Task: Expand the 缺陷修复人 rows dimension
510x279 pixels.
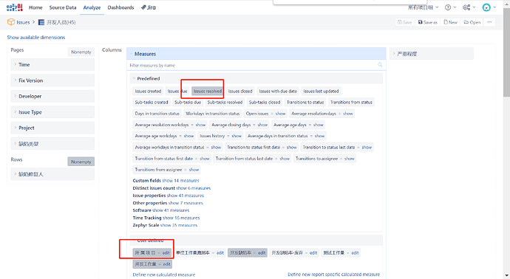Action: pos(52,174)
